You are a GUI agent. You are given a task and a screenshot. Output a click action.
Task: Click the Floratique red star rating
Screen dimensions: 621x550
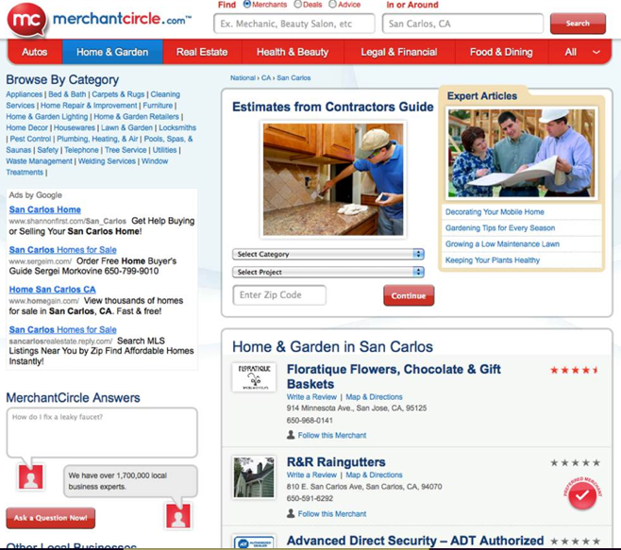(x=574, y=370)
